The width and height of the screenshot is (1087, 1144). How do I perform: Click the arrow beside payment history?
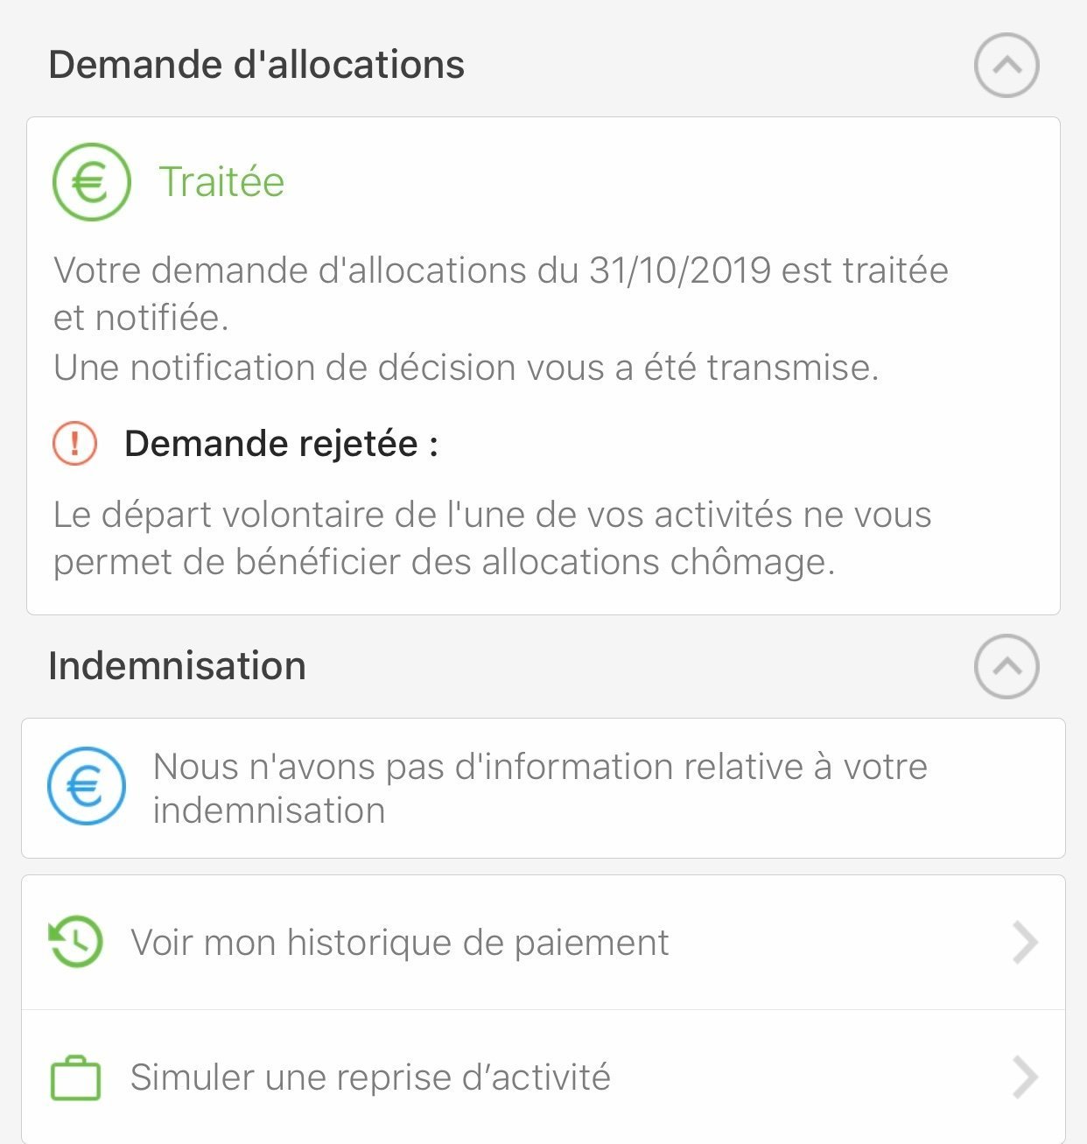click(x=1025, y=943)
